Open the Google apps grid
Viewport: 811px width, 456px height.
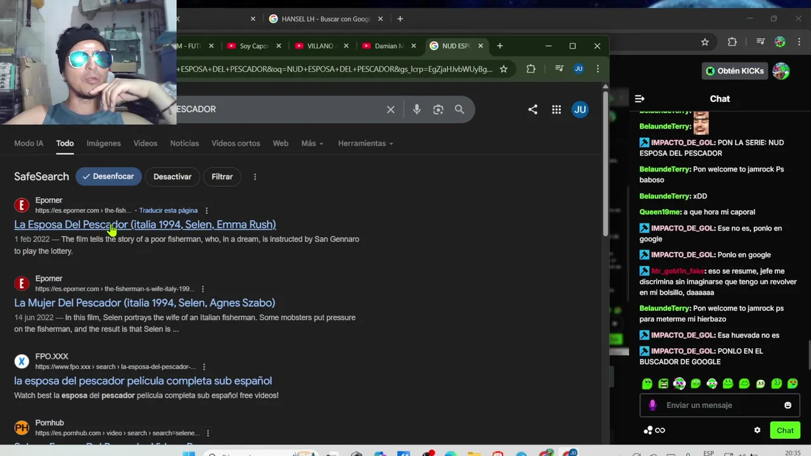556,110
